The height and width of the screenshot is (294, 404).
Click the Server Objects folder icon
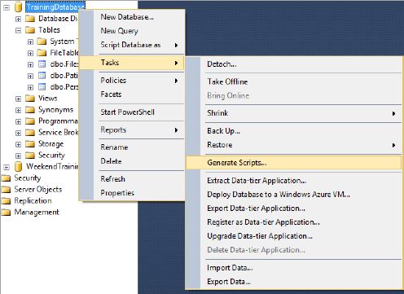(x=6, y=190)
